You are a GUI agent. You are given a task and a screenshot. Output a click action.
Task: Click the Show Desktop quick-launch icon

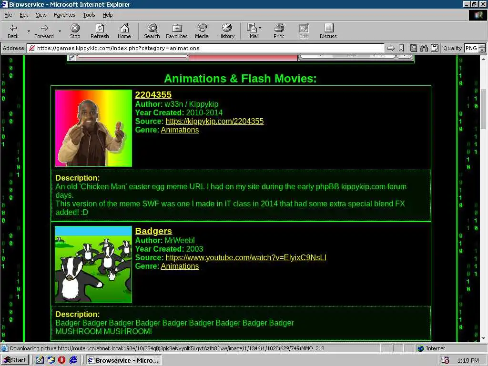(51, 360)
